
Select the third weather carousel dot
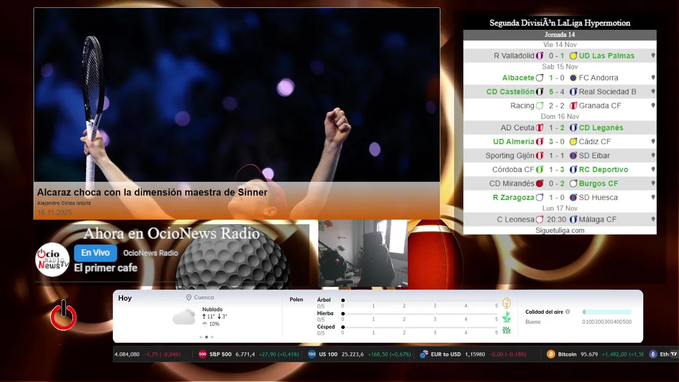pos(212,337)
